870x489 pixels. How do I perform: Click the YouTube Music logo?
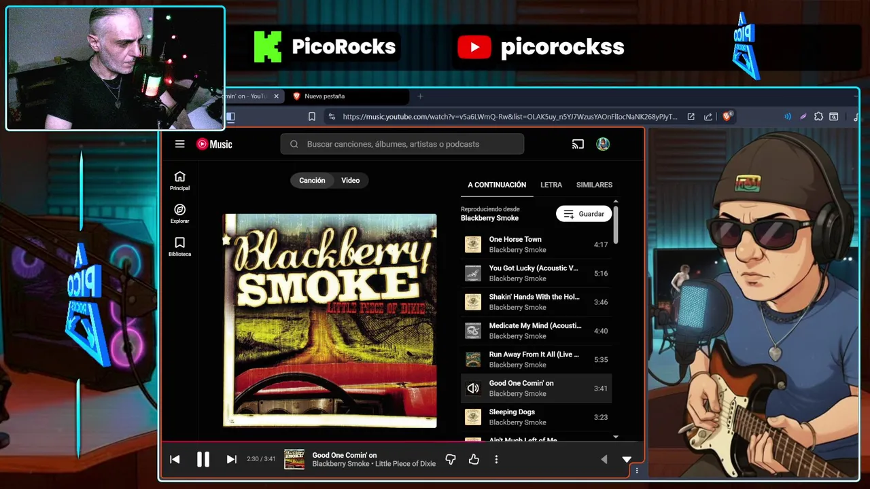click(x=214, y=144)
